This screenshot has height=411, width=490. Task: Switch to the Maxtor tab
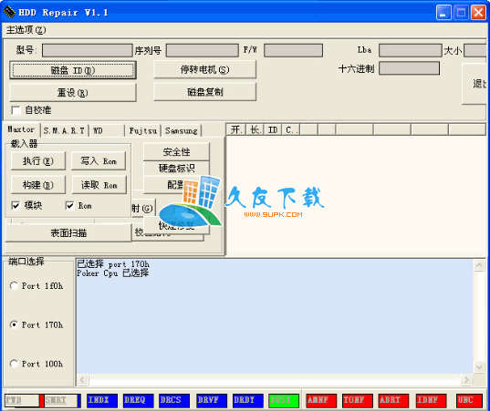pos(21,129)
